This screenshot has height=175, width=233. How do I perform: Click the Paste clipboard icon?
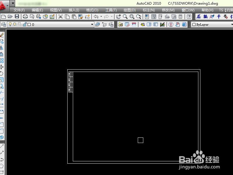(74, 17)
